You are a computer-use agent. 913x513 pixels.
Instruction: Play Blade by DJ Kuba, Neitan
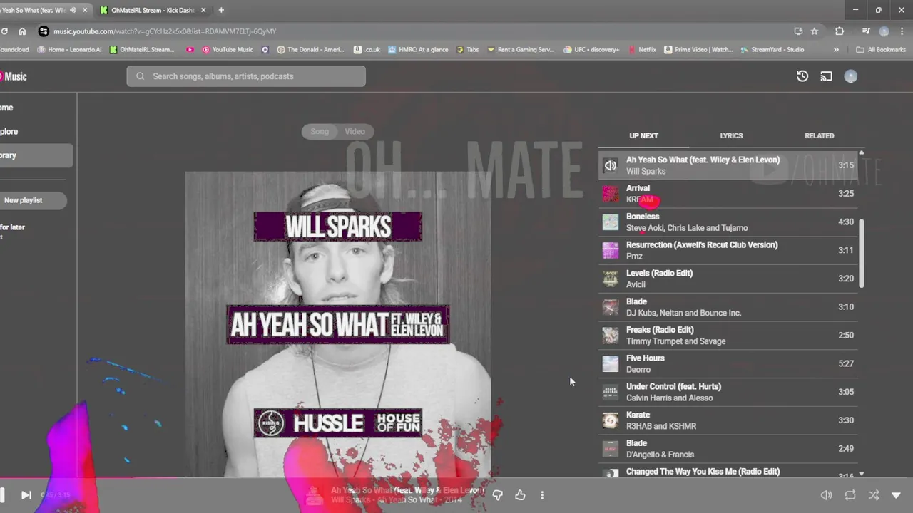pos(728,307)
